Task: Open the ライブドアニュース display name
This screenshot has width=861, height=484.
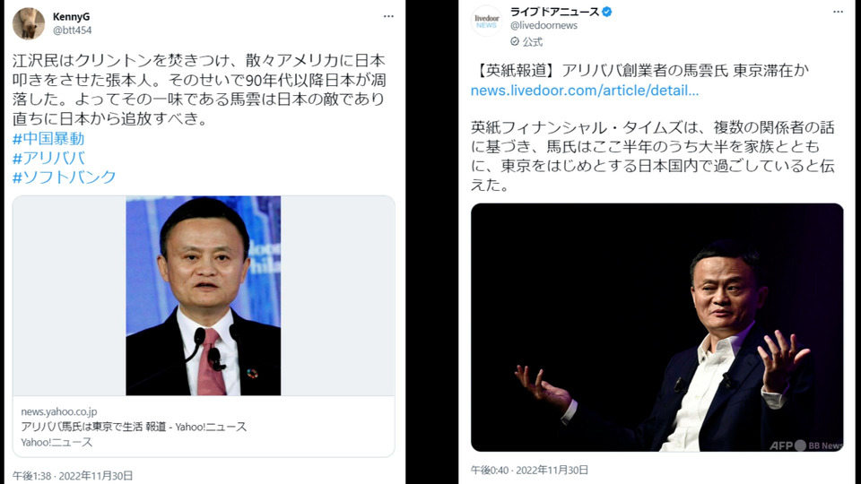Action: tap(554, 12)
